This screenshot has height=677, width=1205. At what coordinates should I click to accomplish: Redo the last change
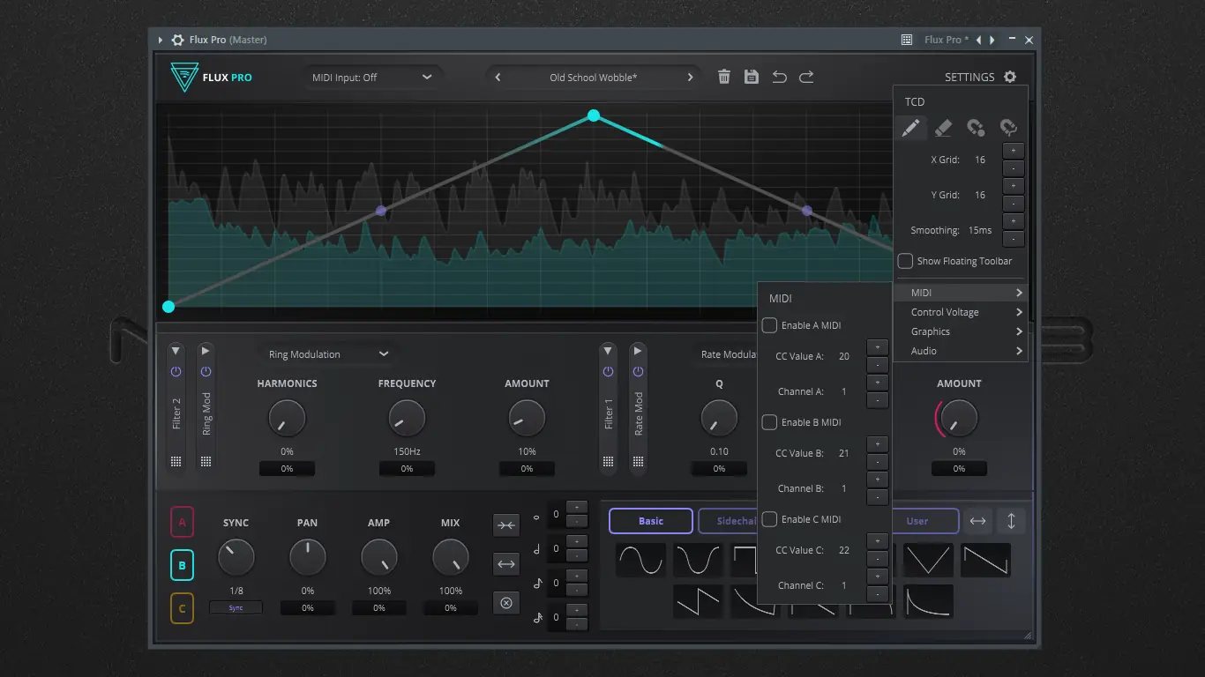805,77
